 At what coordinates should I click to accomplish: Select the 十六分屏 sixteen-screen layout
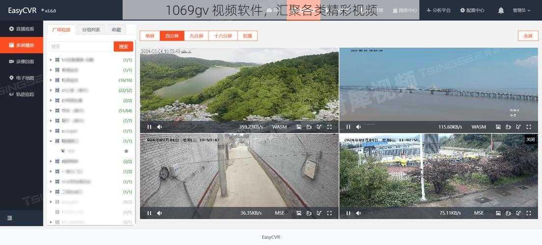(223, 36)
